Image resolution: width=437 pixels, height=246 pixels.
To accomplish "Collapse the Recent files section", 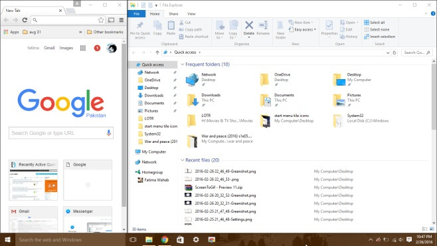I will (183, 160).
